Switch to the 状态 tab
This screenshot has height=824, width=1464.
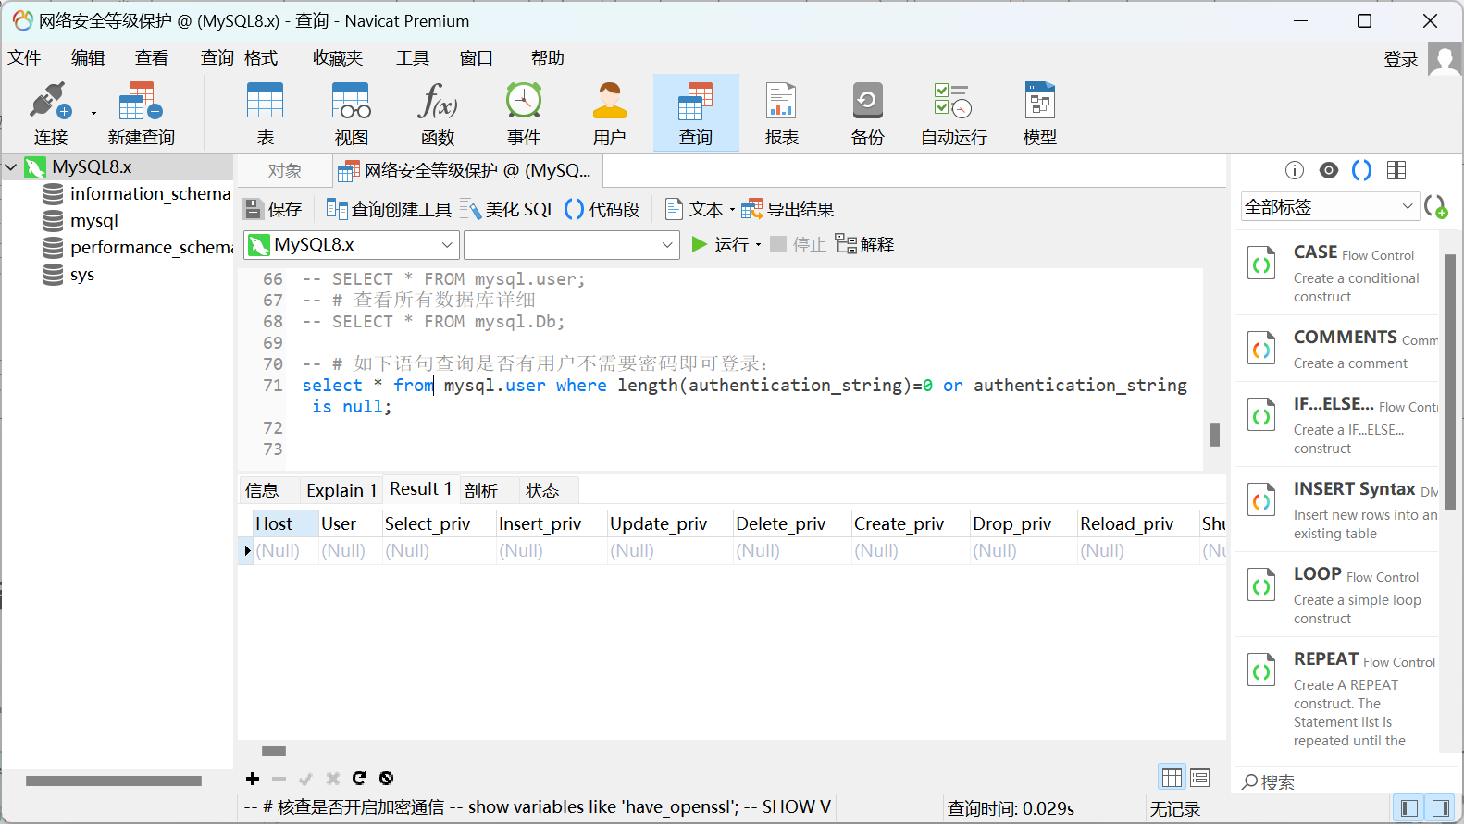point(542,490)
